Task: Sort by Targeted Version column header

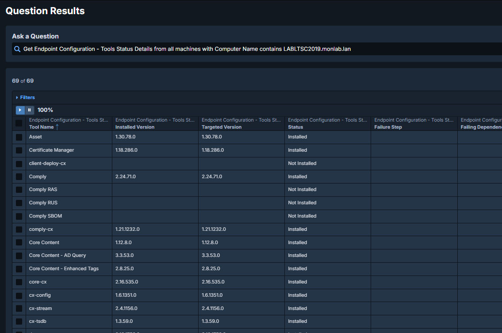Action: click(x=222, y=127)
